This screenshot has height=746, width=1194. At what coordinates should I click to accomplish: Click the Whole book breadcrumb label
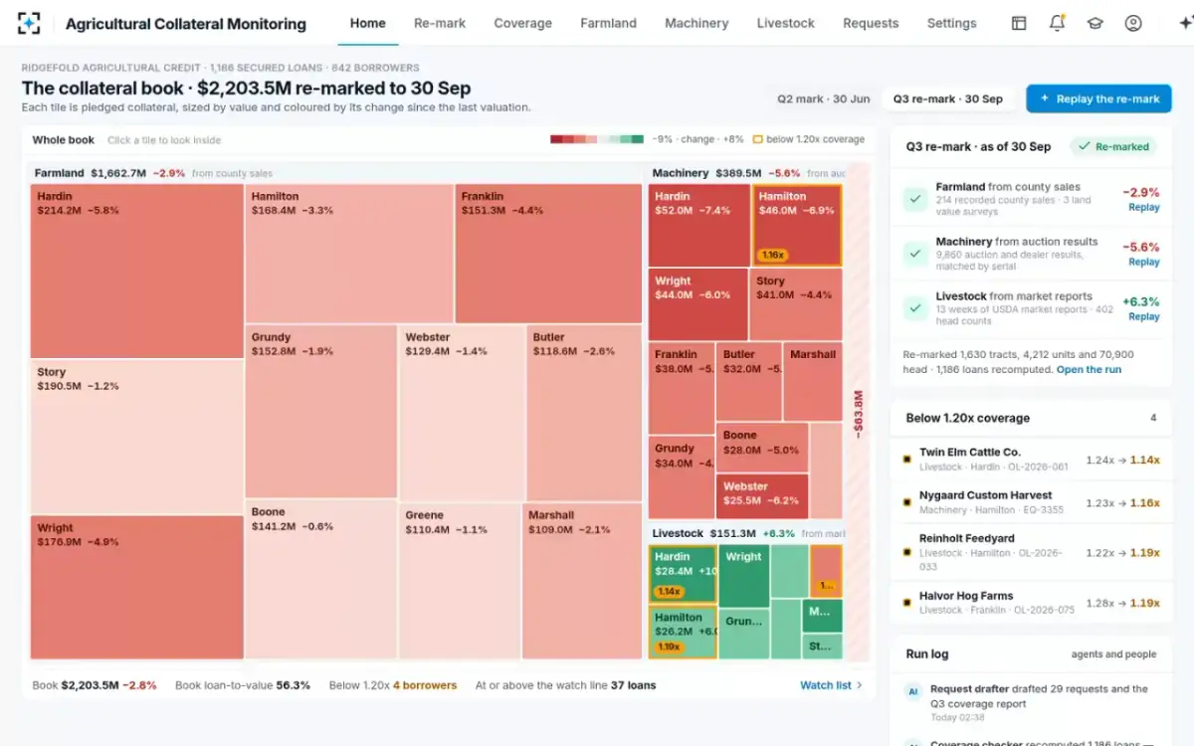64,140
